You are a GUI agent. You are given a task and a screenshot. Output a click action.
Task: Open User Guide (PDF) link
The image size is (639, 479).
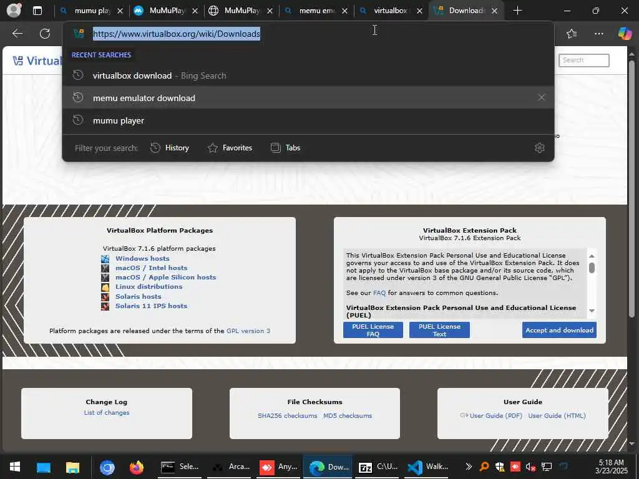495,415
